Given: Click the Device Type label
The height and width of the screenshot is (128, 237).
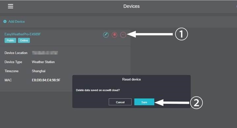Looking at the screenshot, I should click(x=13, y=62).
